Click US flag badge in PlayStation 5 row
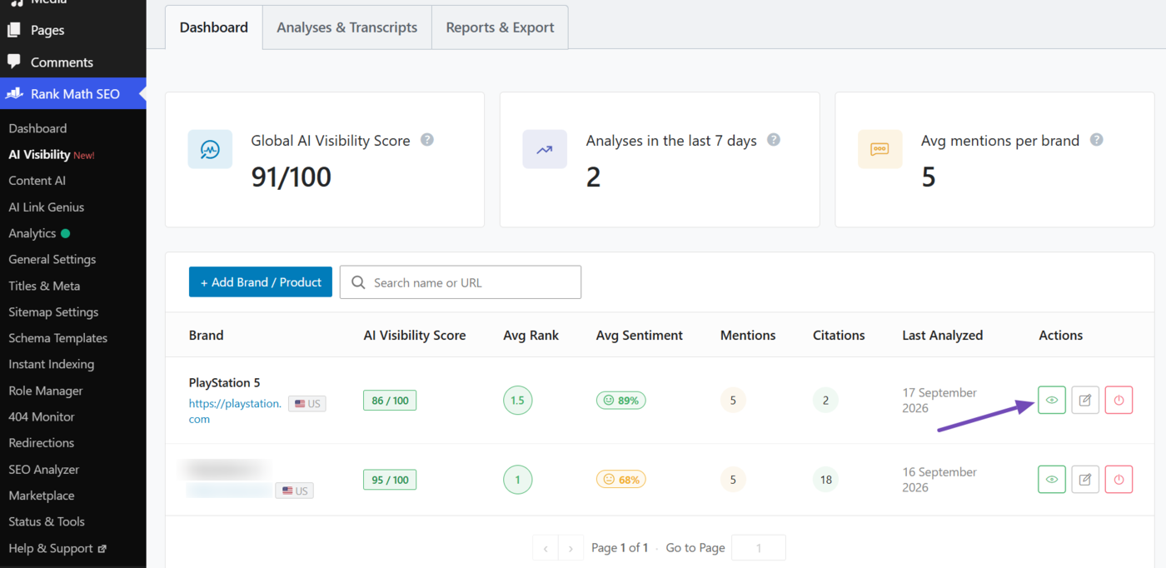This screenshot has width=1166, height=568. click(x=307, y=404)
